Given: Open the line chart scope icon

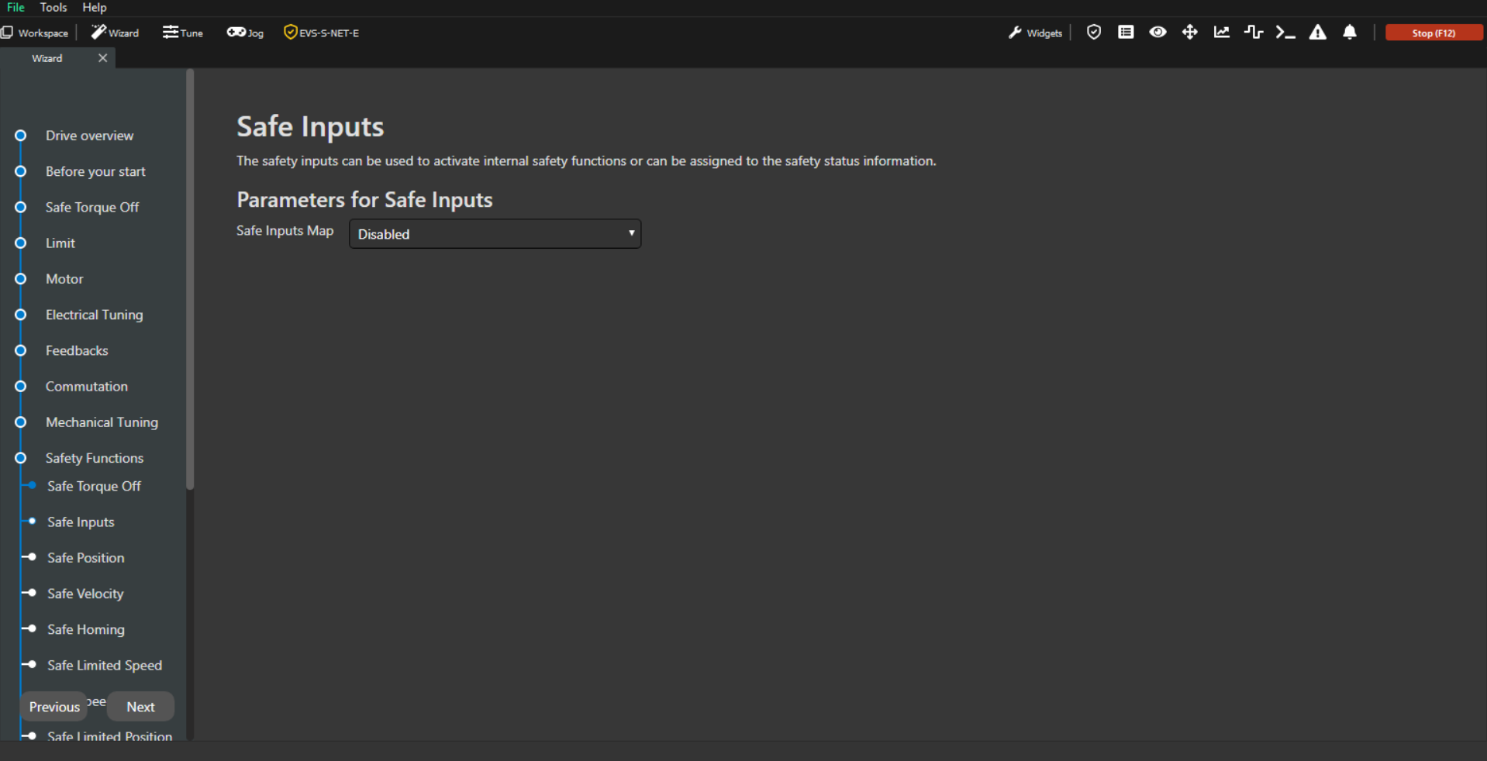Looking at the screenshot, I should (1222, 33).
